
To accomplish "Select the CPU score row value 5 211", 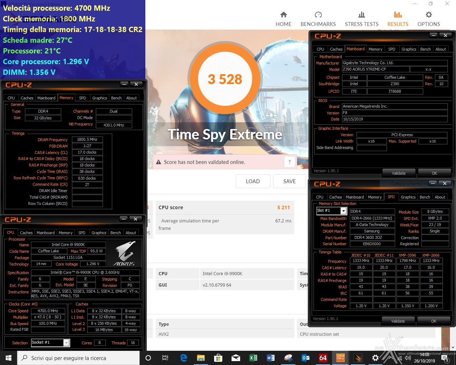I will tap(284, 207).
